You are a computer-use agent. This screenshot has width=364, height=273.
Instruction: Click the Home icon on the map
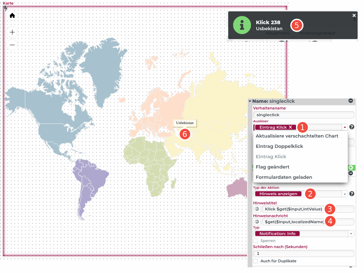click(12, 15)
